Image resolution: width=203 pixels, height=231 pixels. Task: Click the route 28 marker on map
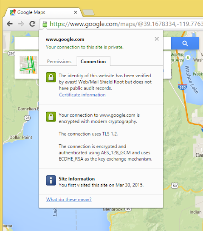point(28,118)
